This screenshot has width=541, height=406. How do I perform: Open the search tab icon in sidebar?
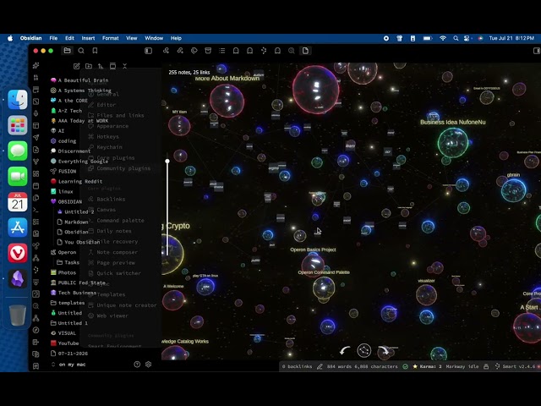coord(81,51)
